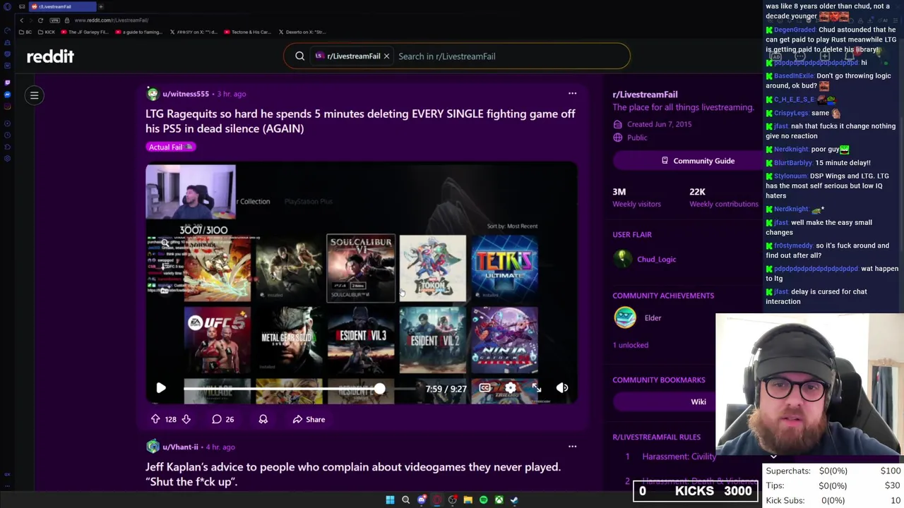Upvote the LTG Ragequits post
This screenshot has height=508, width=904.
coord(155,419)
